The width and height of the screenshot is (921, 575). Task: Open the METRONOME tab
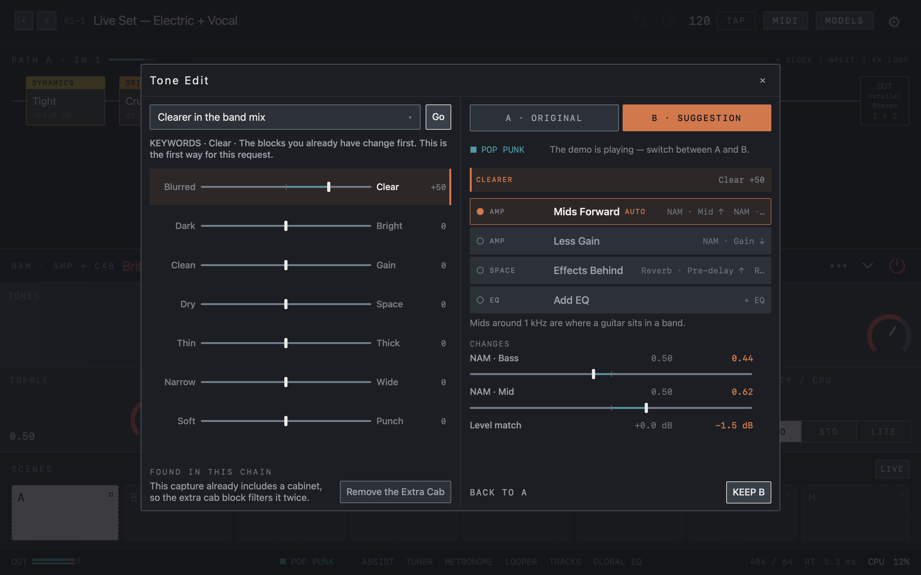click(x=468, y=562)
